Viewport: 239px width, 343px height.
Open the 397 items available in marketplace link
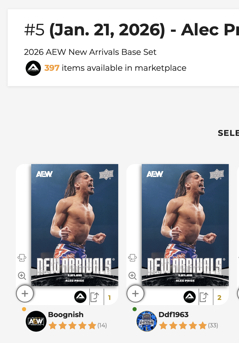(115, 68)
